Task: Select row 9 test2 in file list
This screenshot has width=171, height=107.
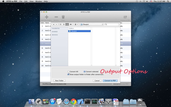Action: [x=45, y=61]
